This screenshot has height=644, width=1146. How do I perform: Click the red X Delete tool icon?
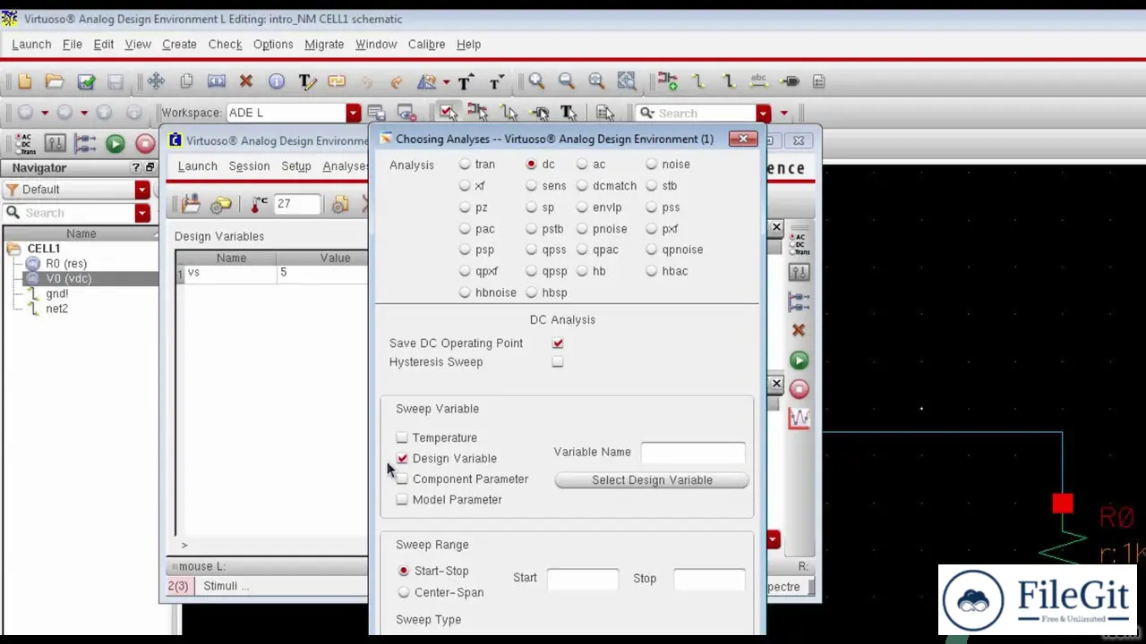(x=246, y=81)
